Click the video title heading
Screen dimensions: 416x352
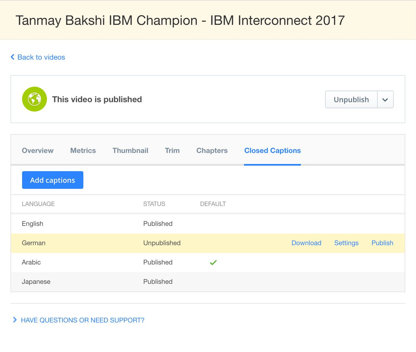180,20
